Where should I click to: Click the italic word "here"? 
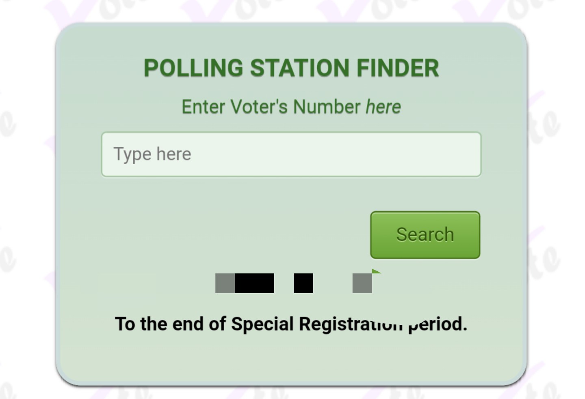383,107
